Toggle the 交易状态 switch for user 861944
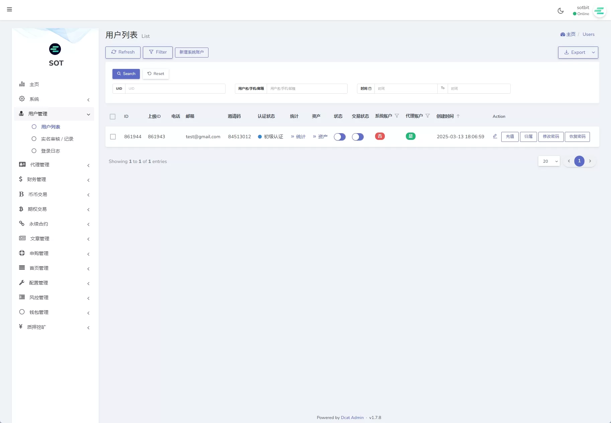611x423 pixels. pyautogui.click(x=358, y=137)
